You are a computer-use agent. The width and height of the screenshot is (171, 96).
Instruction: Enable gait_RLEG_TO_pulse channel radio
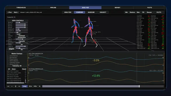point(26,77)
